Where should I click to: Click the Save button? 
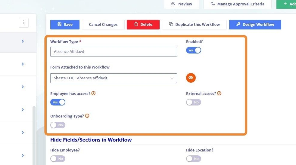[x=65, y=25]
